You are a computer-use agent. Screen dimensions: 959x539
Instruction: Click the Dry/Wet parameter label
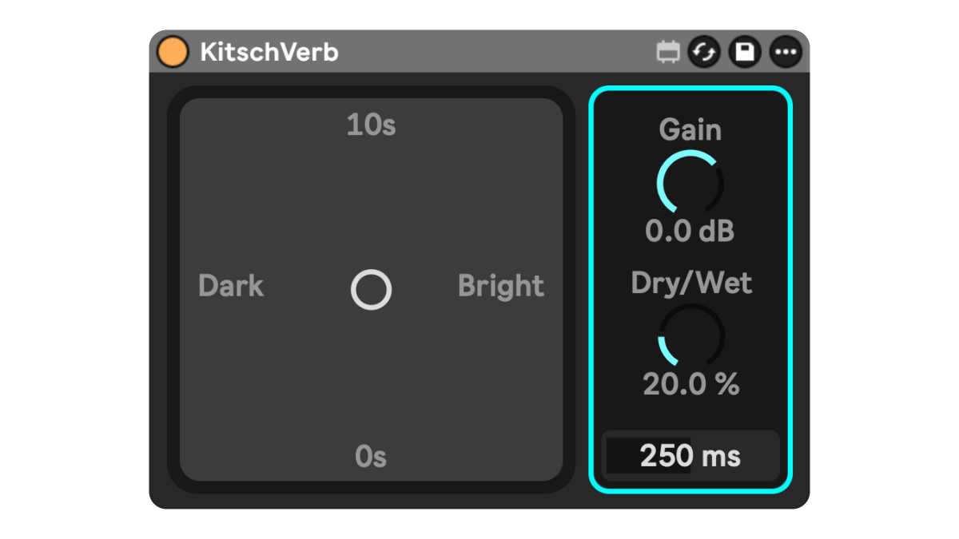click(x=690, y=283)
